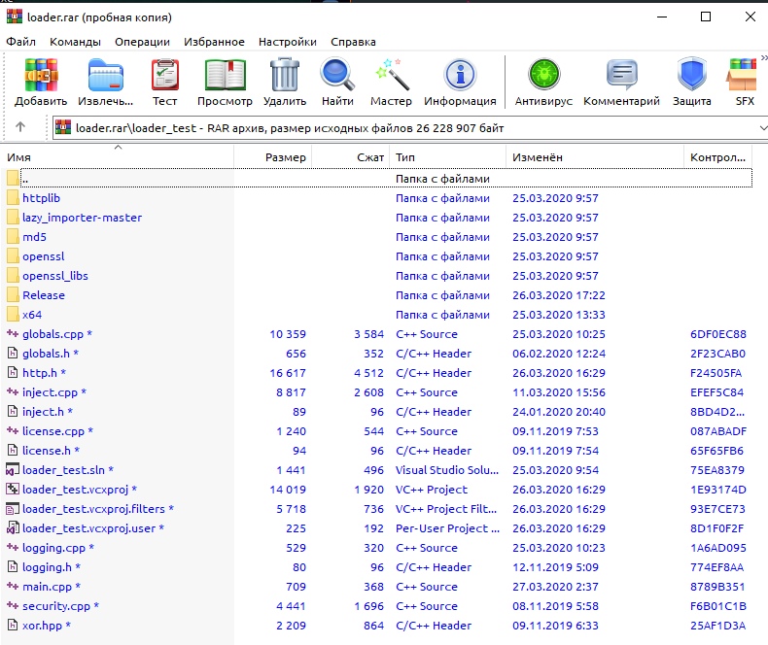Click checksum value 25AF1D3A
768x645 pixels.
(718, 626)
